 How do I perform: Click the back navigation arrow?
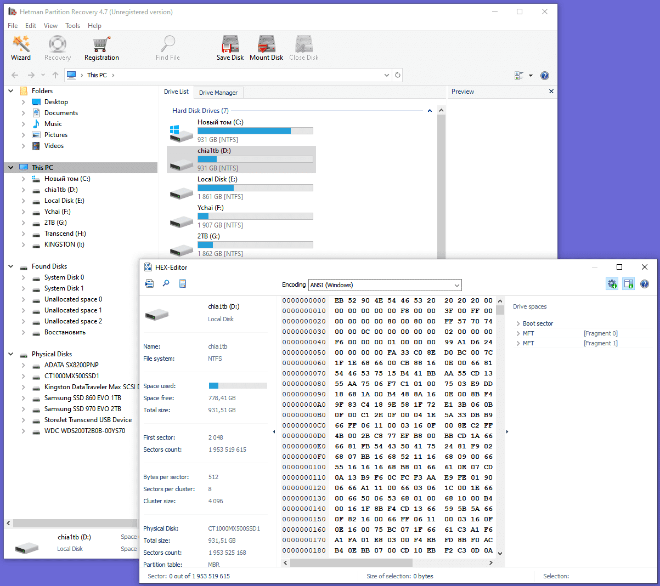[x=15, y=75]
